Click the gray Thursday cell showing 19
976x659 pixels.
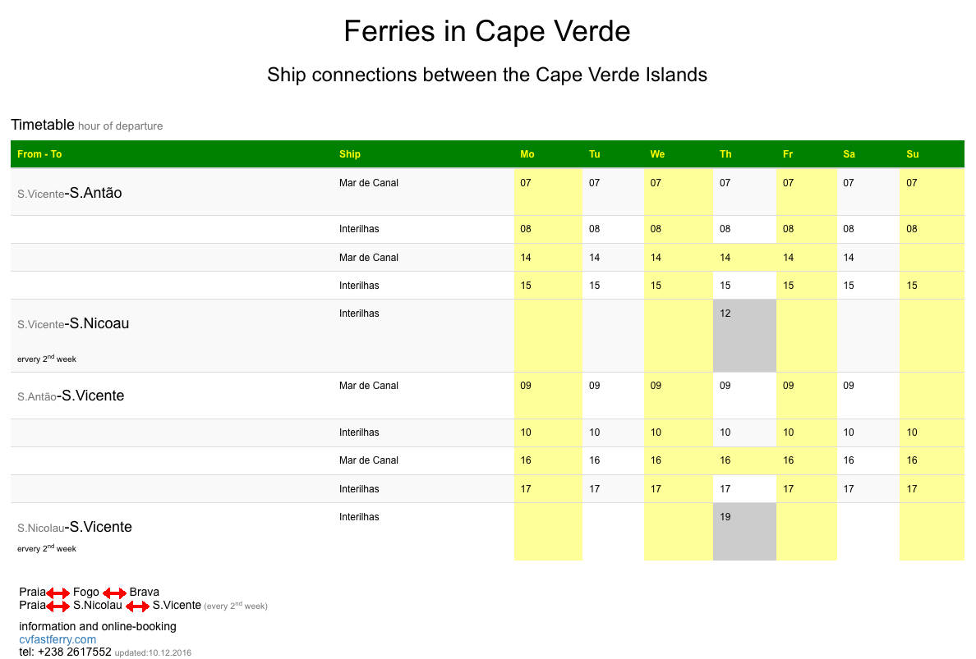[x=744, y=532]
